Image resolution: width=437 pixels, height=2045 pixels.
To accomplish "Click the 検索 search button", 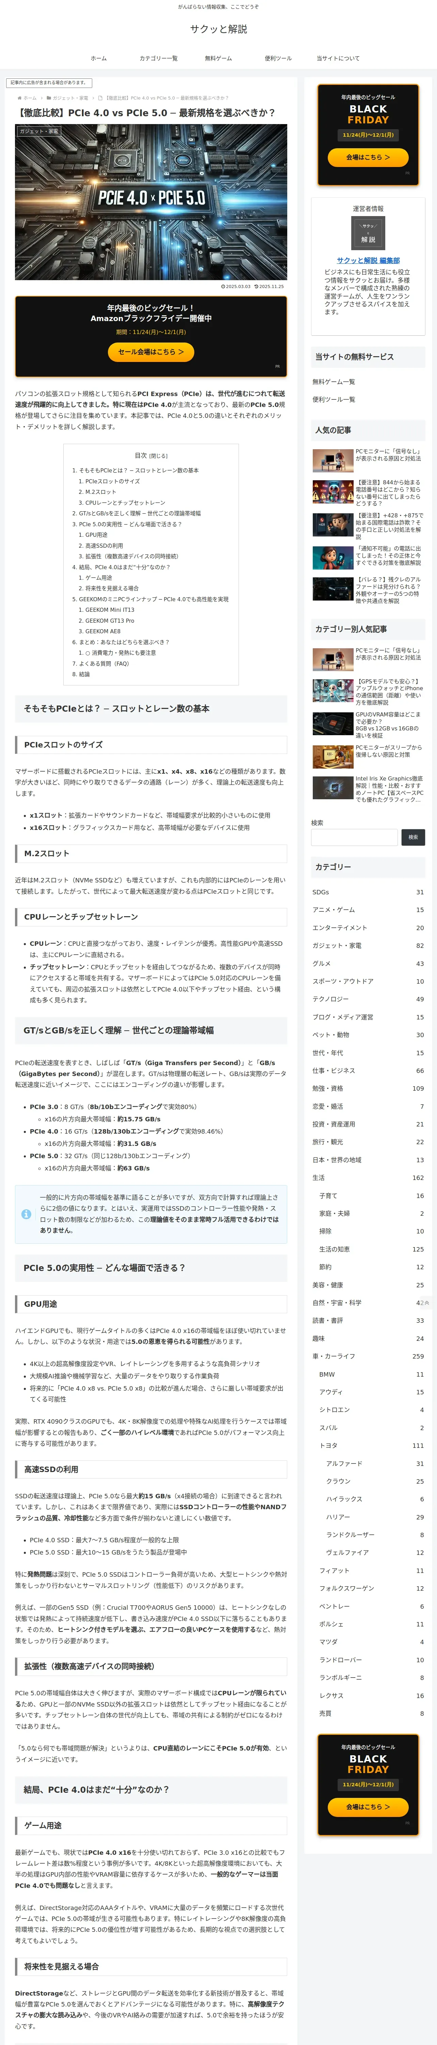I will (413, 837).
